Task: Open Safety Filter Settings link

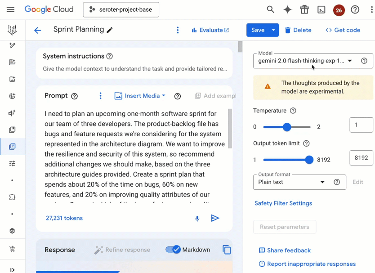Action: click(x=283, y=203)
